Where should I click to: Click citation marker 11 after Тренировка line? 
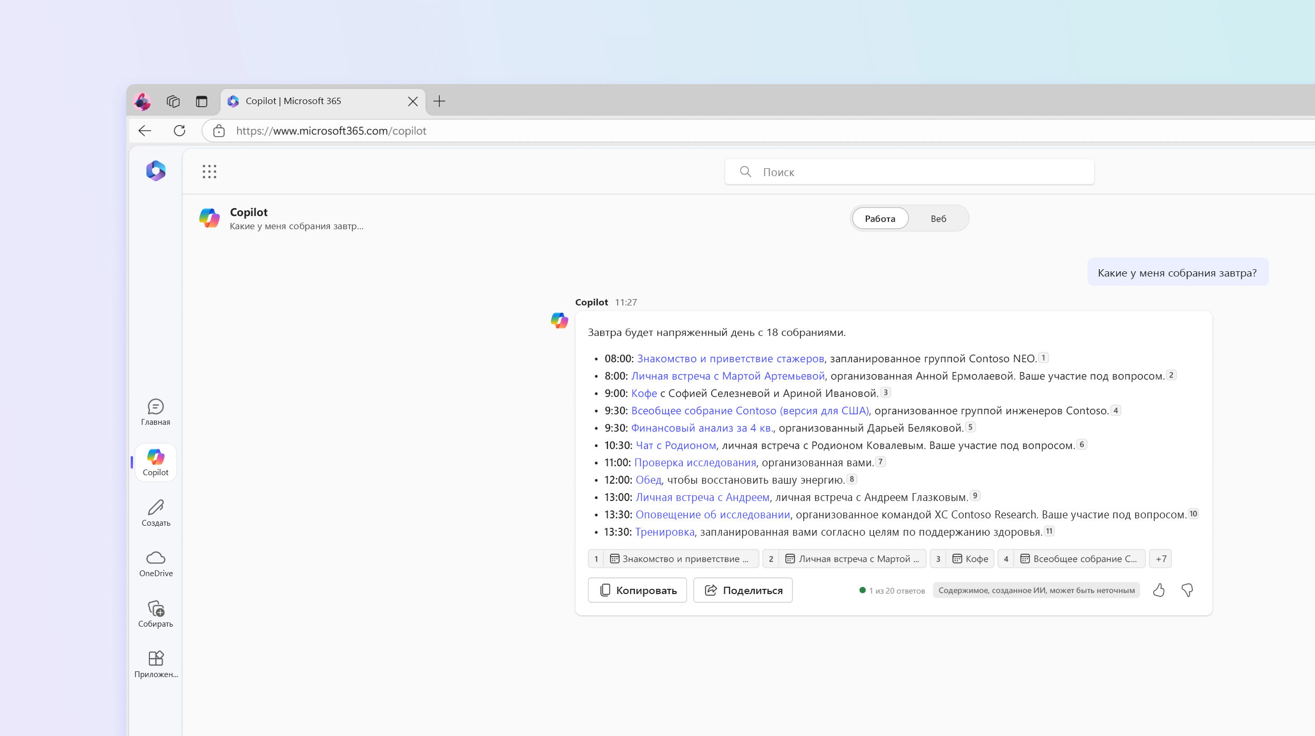click(x=1049, y=531)
